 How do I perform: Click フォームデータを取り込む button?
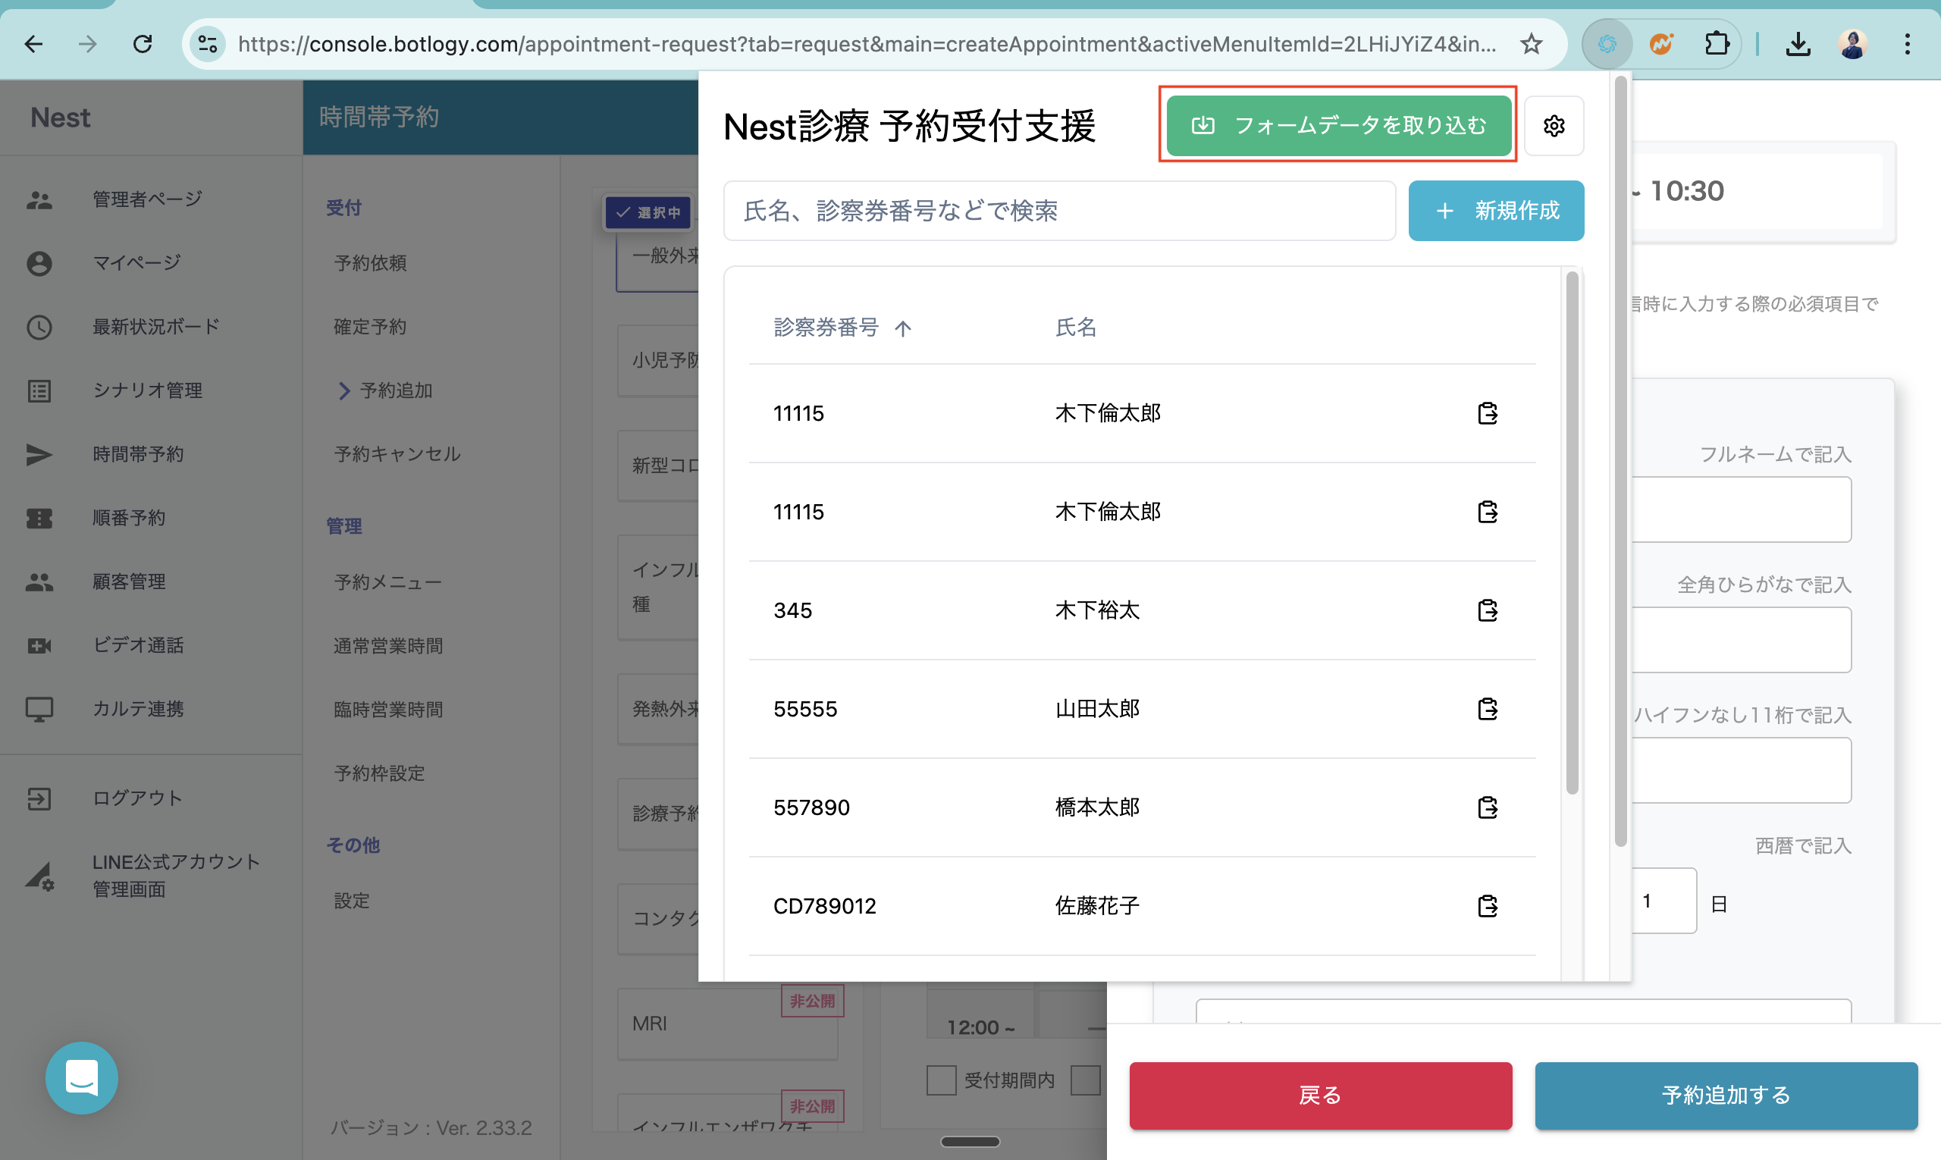click(1337, 125)
